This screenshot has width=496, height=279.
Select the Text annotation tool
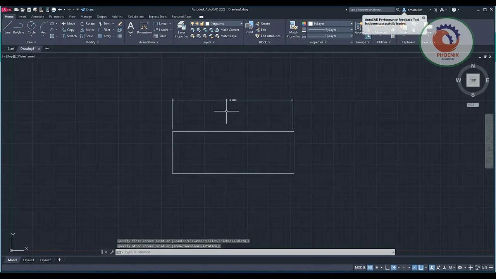[x=131, y=28]
